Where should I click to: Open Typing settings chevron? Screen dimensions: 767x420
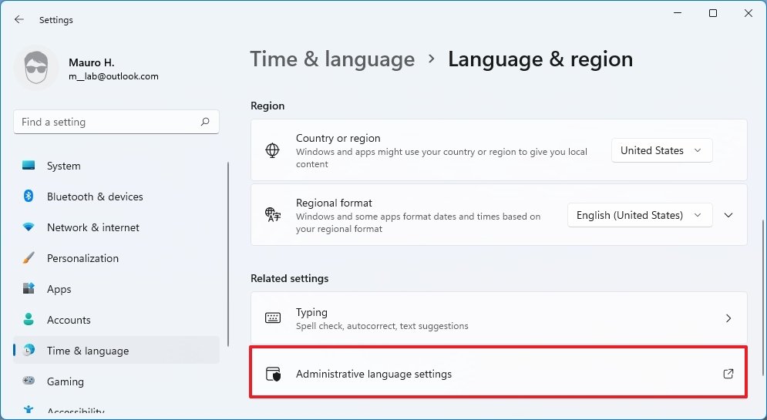coord(728,318)
